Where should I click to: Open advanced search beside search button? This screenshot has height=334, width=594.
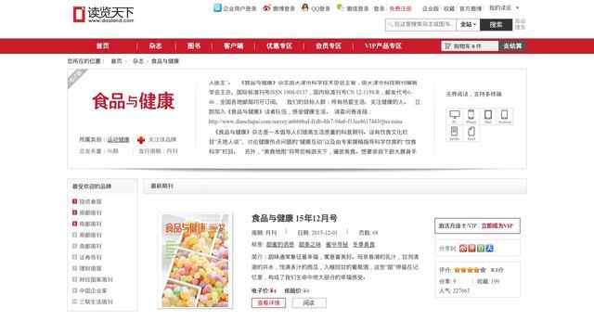pyautogui.click(x=520, y=24)
